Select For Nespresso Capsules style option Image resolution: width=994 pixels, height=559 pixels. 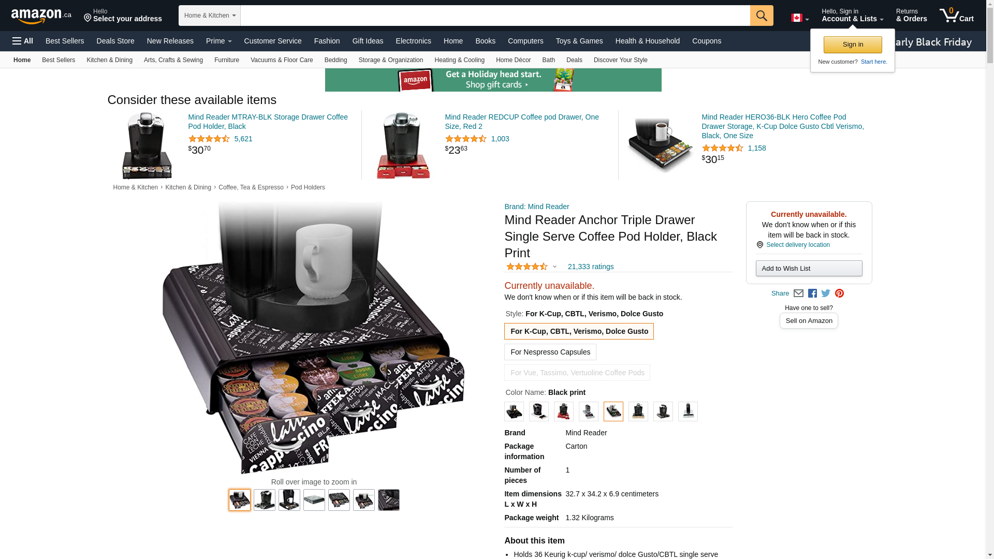(x=550, y=352)
